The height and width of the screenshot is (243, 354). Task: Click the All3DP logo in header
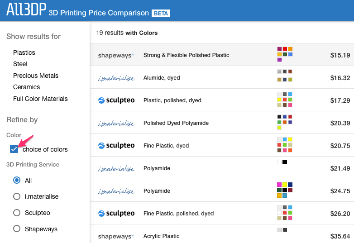click(26, 10)
